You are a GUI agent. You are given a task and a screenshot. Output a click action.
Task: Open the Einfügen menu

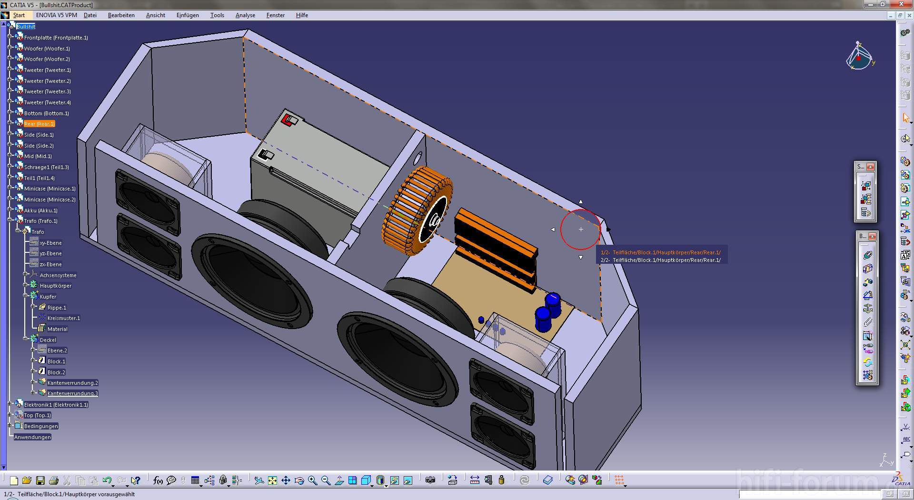point(188,15)
